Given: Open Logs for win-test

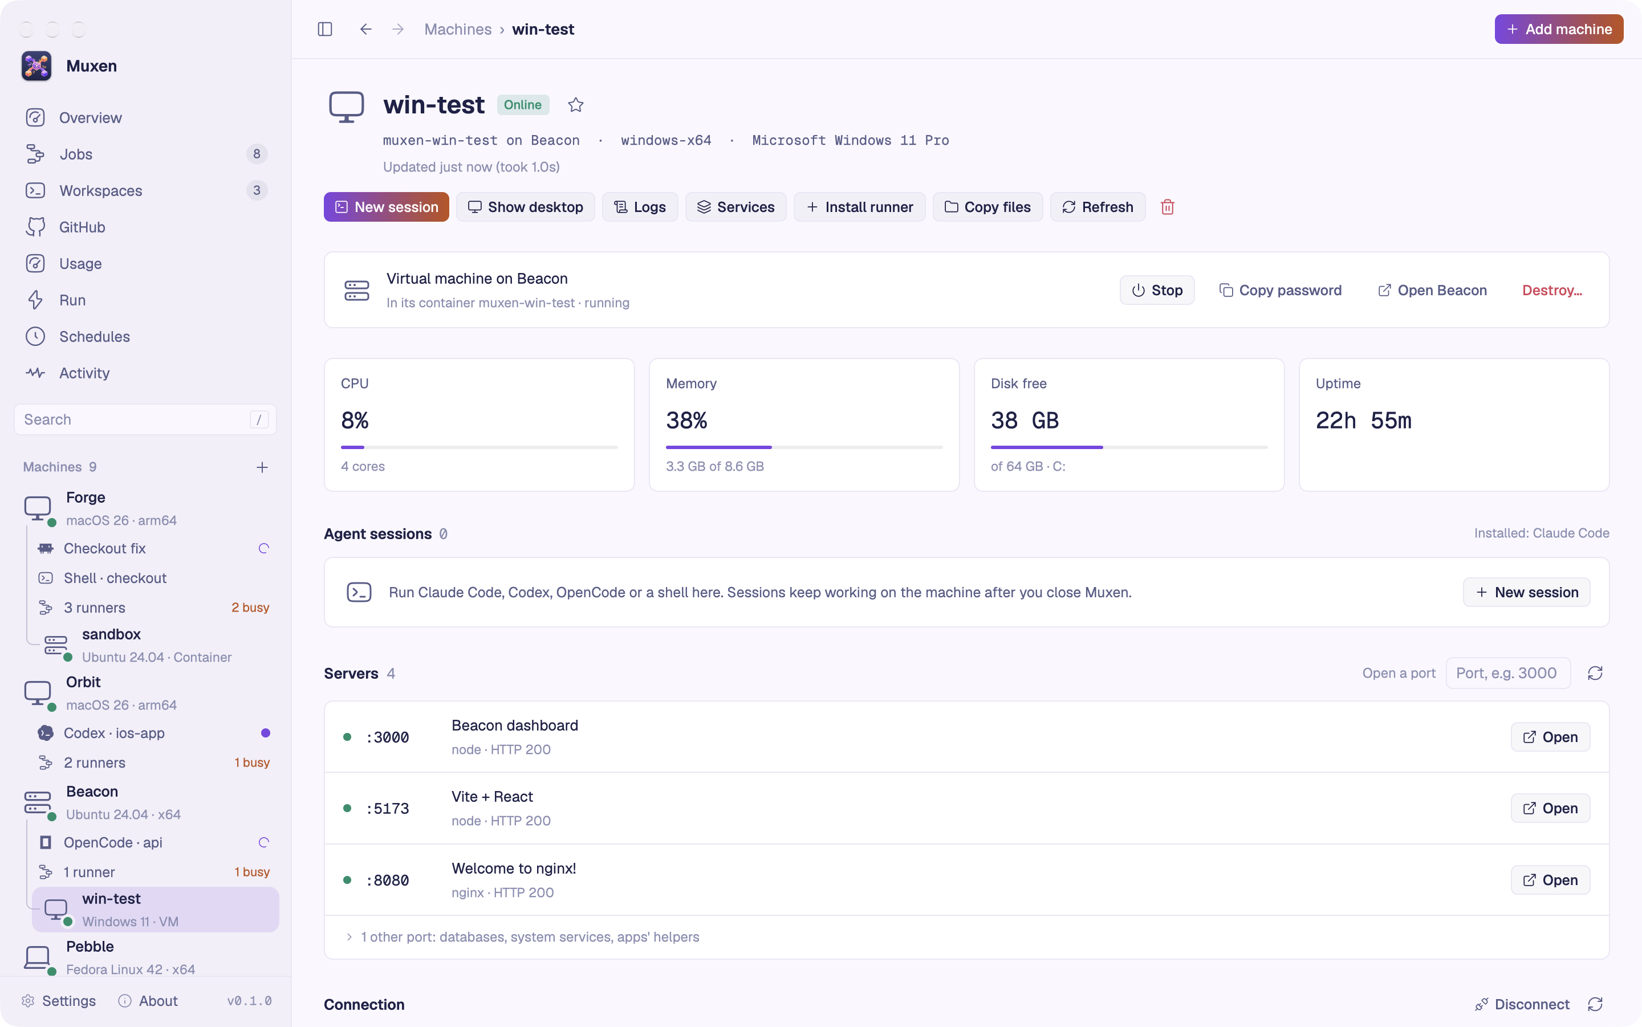Looking at the screenshot, I should 639,206.
